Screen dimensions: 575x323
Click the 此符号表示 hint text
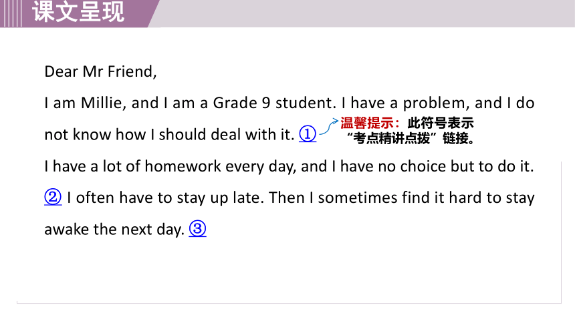point(441,123)
